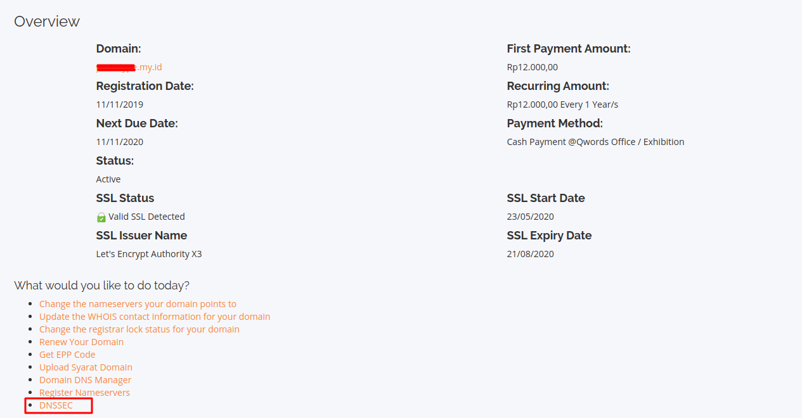Click the "What would you like to do today?" heading
This screenshot has width=802, height=418.
[101, 285]
